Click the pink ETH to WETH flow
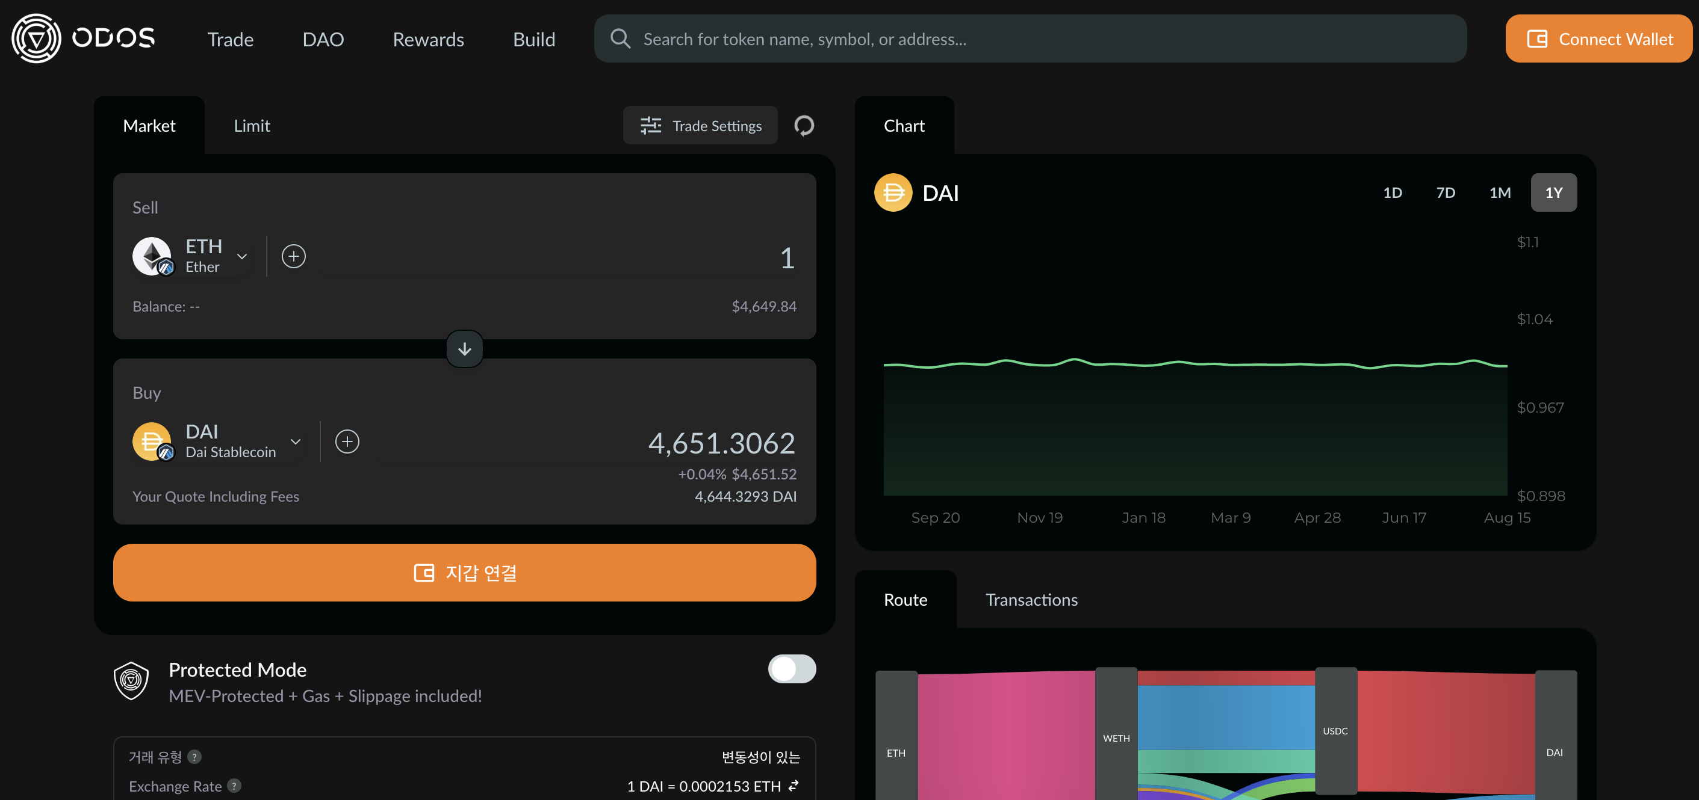 tap(1006, 735)
